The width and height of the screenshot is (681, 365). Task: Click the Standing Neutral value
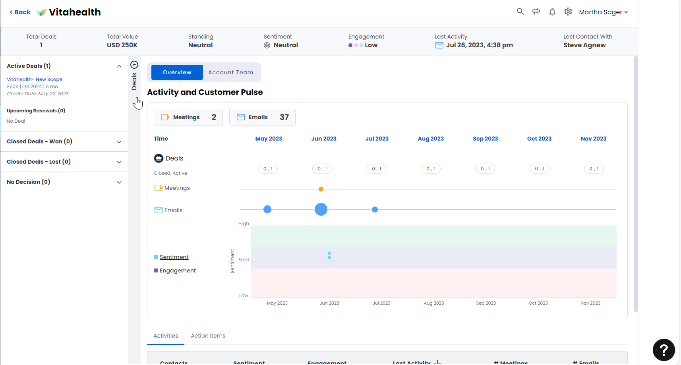click(x=201, y=45)
